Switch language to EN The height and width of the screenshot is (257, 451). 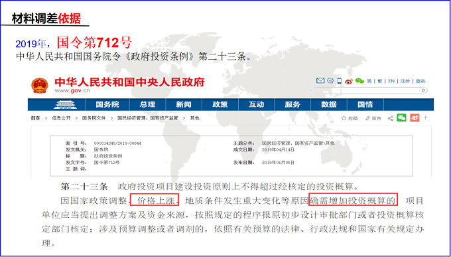point(391,81)
